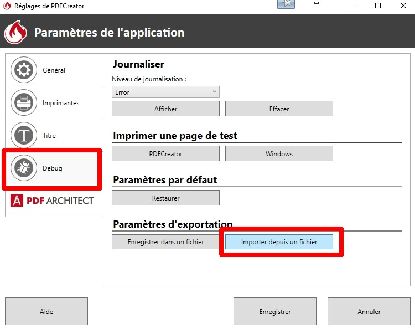Screen dimensions: 415x329
Task: Print a Windows test page
Action: click(279, 153)
